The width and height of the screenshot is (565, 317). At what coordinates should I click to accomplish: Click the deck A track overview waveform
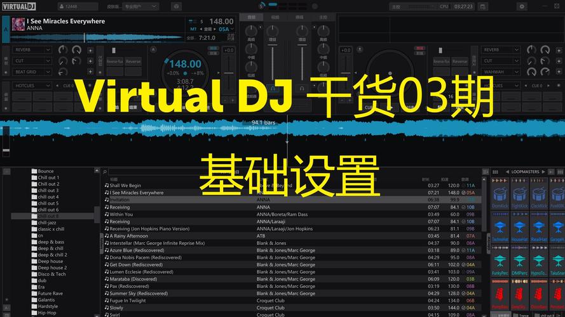(97, 37)
